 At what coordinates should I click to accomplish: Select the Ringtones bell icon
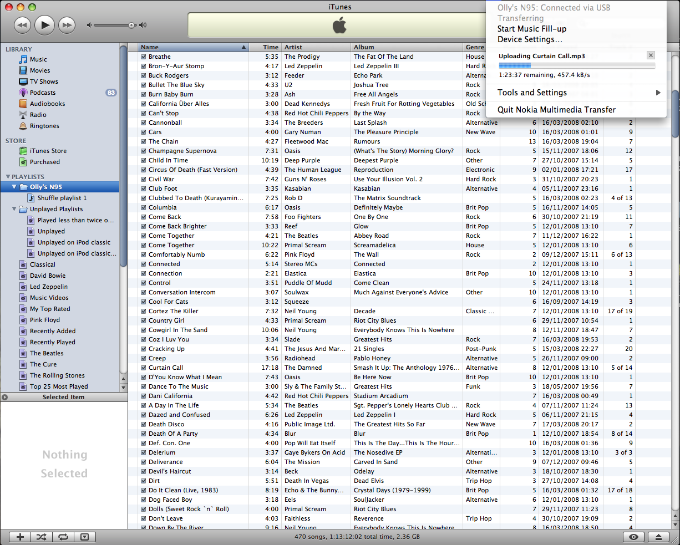[x=23, y=126]
